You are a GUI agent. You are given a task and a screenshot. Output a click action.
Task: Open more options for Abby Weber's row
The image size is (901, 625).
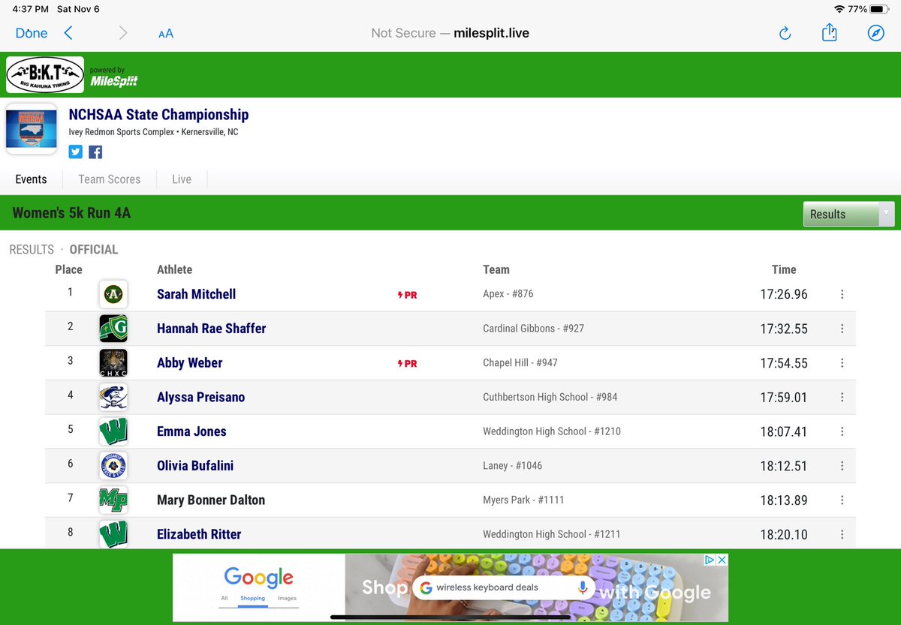[842, 363]
